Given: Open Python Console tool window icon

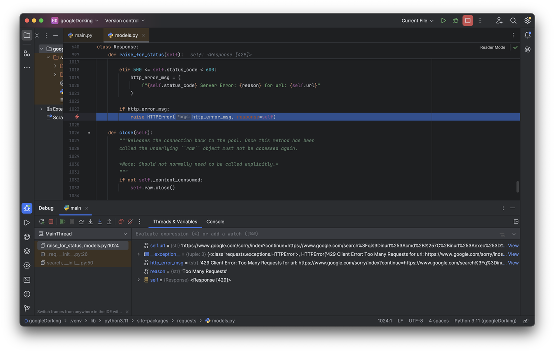Looking at the screenshot, I should (x=27, y=237).
